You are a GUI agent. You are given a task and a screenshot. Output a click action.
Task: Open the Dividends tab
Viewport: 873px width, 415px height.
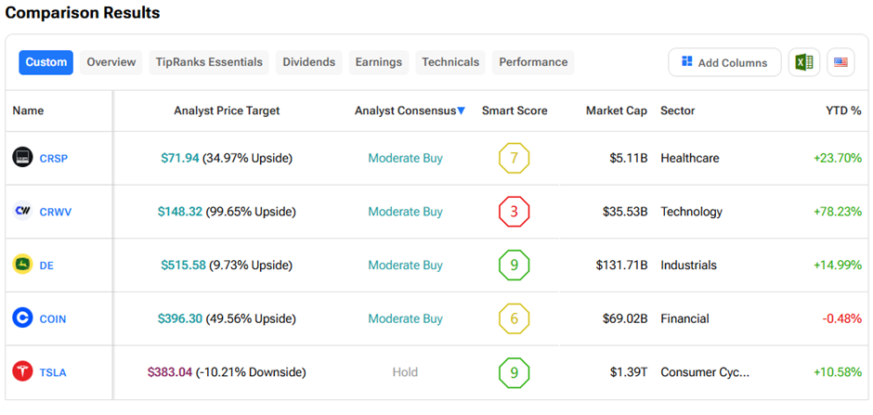308,62
